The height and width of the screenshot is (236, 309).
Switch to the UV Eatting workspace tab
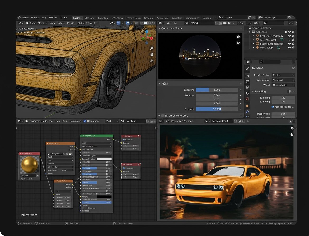point(117,18)
